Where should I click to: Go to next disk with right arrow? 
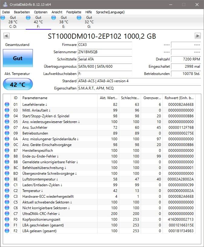click(198, 36)
